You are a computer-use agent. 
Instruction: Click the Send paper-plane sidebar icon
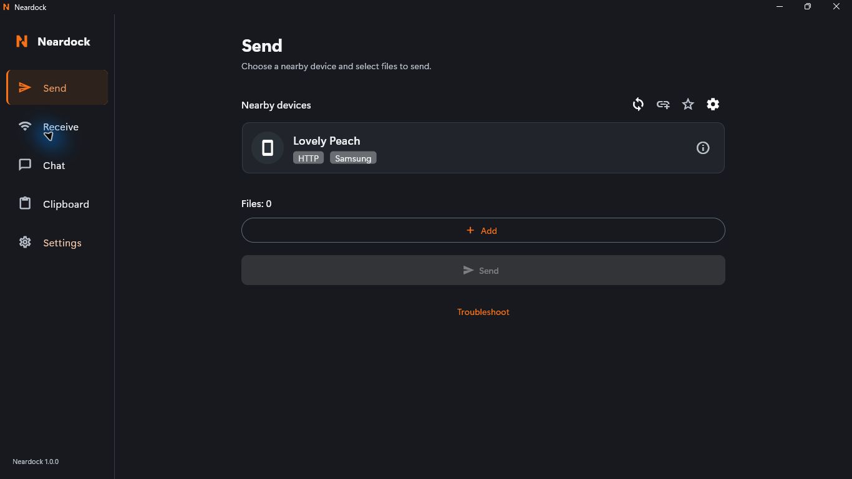[x=25, y=88]
